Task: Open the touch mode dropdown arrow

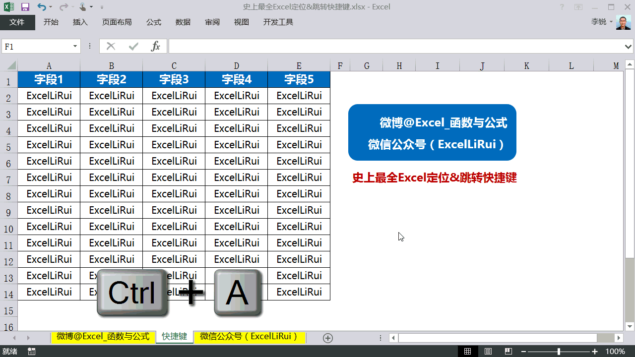Action: pos(92,7)
